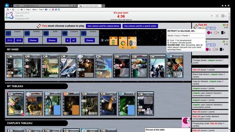235x132 pixels.
Task: Open the Safety menu in browser toolbar
Action: (x=35, y=10)
